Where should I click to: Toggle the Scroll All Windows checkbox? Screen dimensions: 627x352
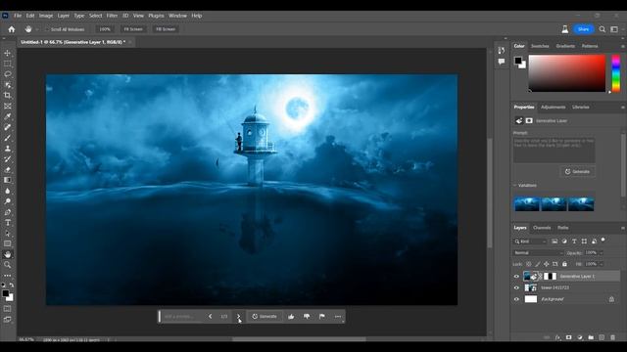tap(47, 29)
